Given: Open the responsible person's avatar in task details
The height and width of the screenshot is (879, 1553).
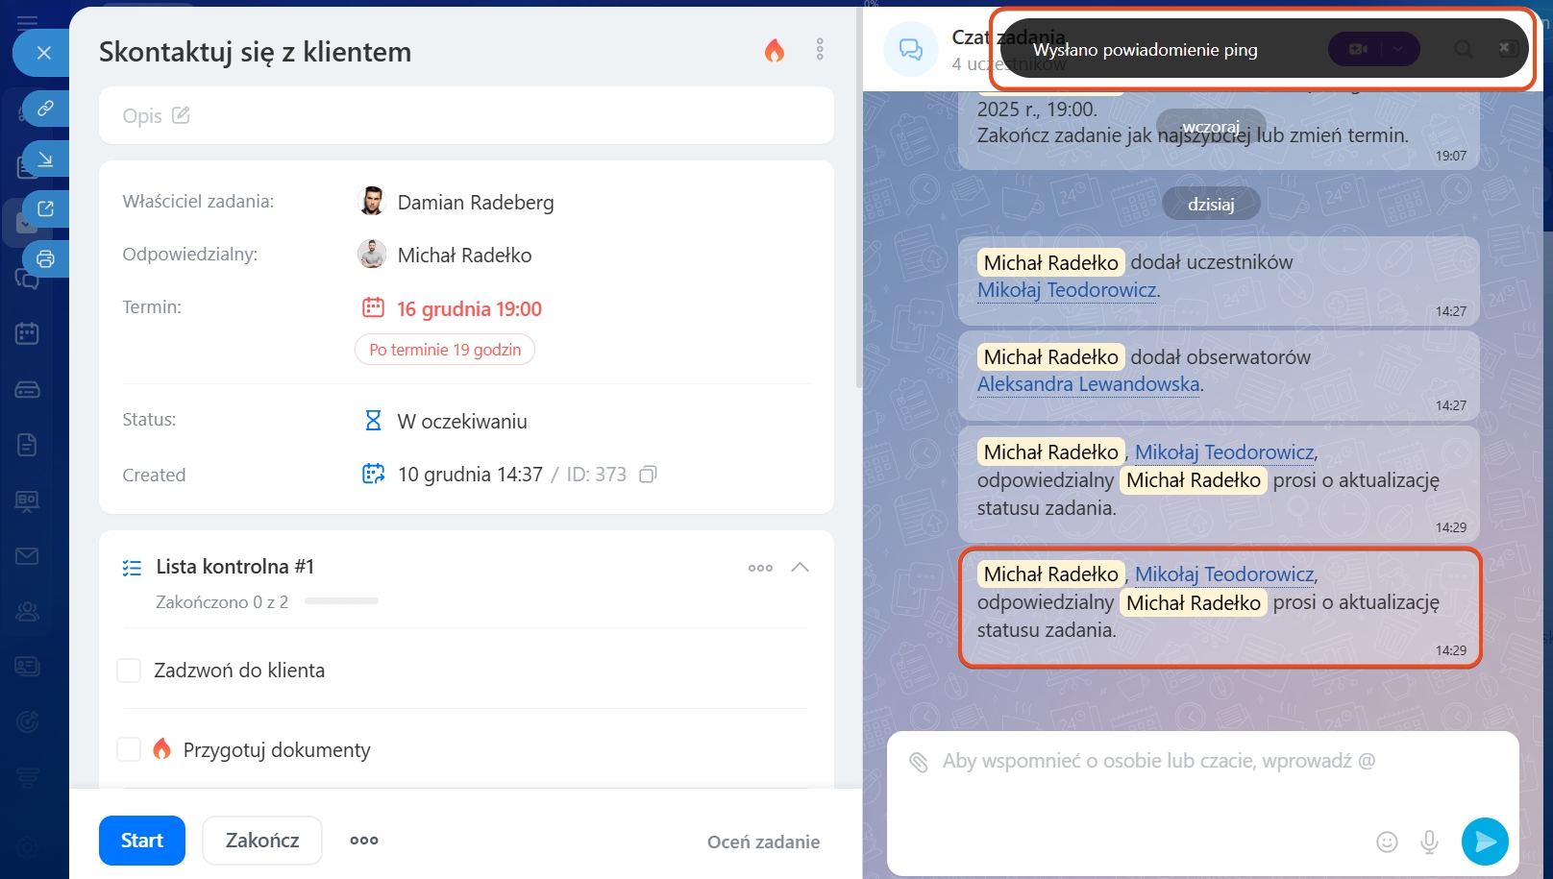Looking at the screenshot, I should click(371, 254).
